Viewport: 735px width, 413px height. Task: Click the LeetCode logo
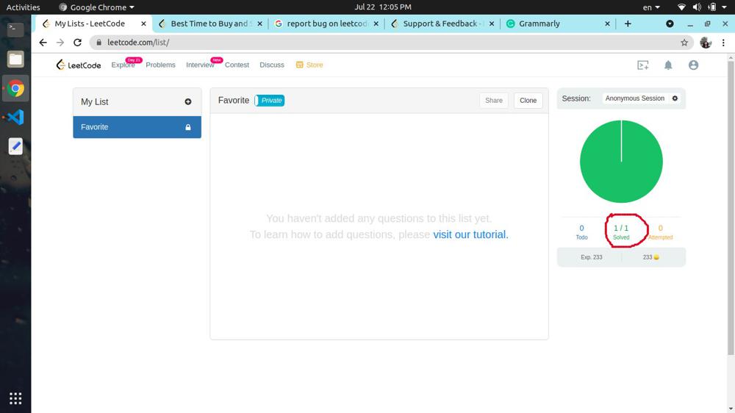point(79,65)
